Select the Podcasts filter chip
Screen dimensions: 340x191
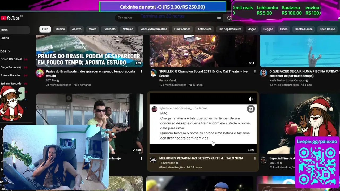(109, 29)
